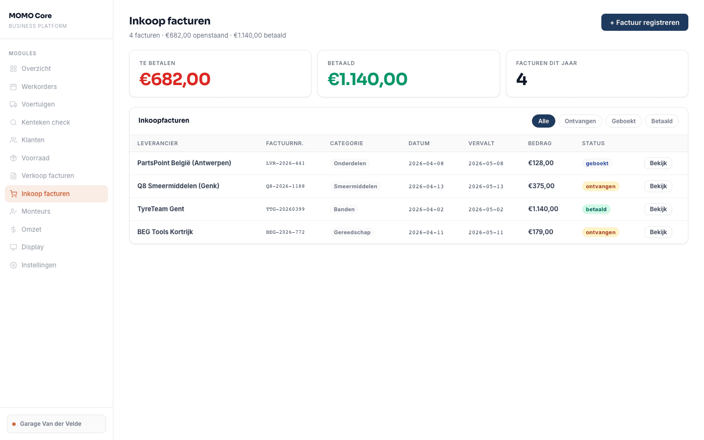Screen dimensions: 704x440
Task: Filter invoices by Ontvangen status
Action: coord(580,121)
